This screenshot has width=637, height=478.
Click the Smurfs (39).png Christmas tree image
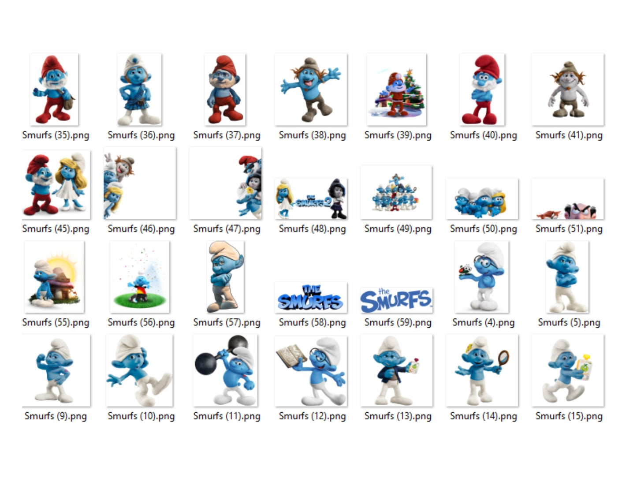coord(396,90)
